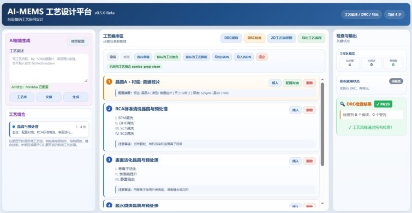
Task: Click the blue dot beside 晶圆与预处理
Action: pyautogui.click(x=14, y=127)
